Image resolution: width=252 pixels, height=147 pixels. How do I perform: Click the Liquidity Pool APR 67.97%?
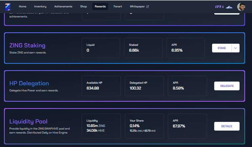click(x=179, y=126)
